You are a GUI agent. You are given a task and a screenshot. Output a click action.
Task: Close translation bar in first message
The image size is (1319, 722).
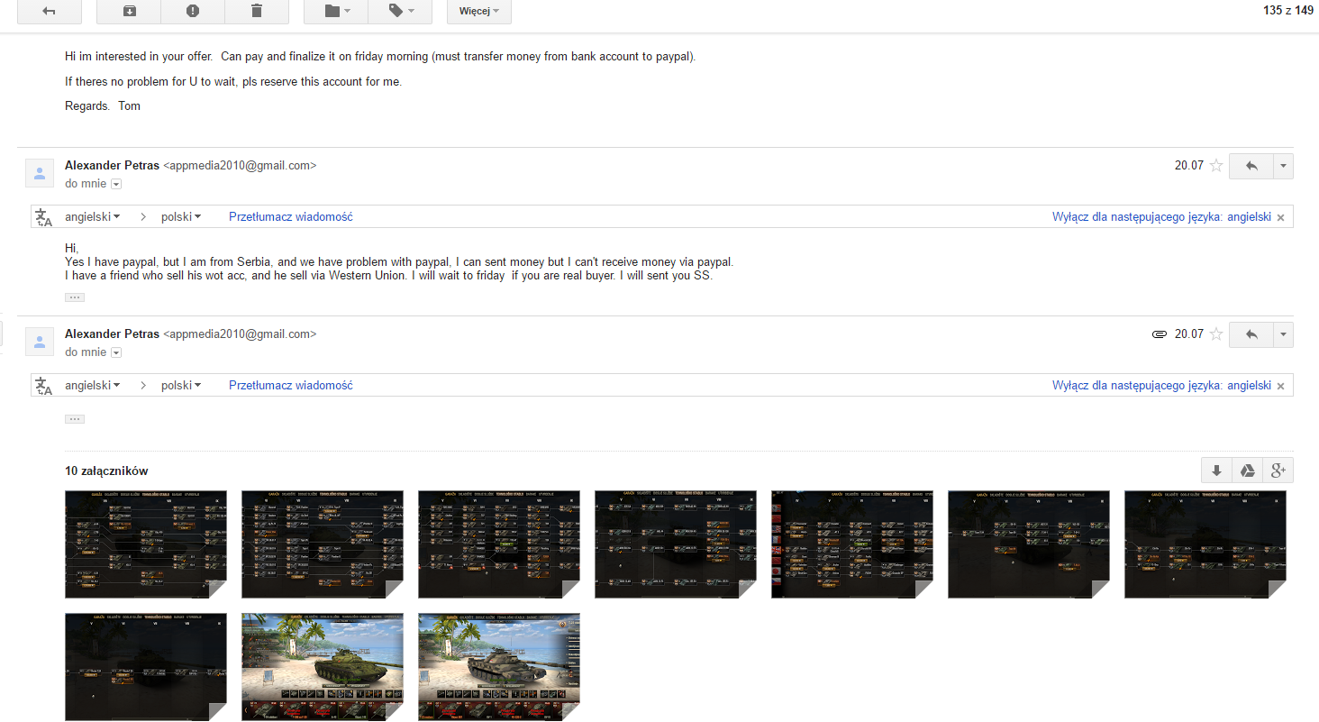[1281, 217]
